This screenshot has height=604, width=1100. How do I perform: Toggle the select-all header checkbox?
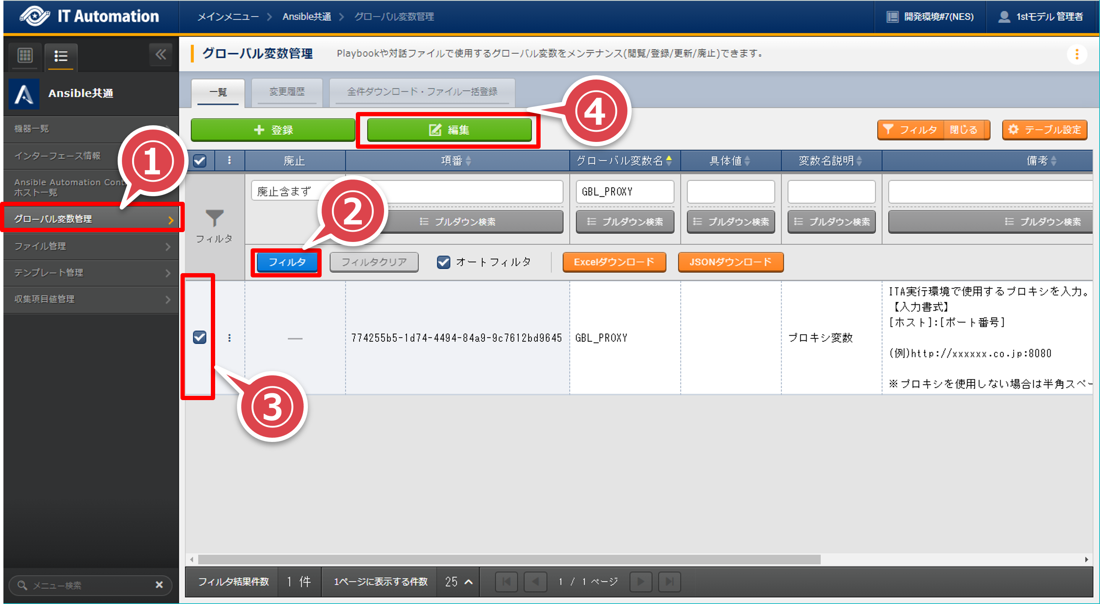point(200,161)
